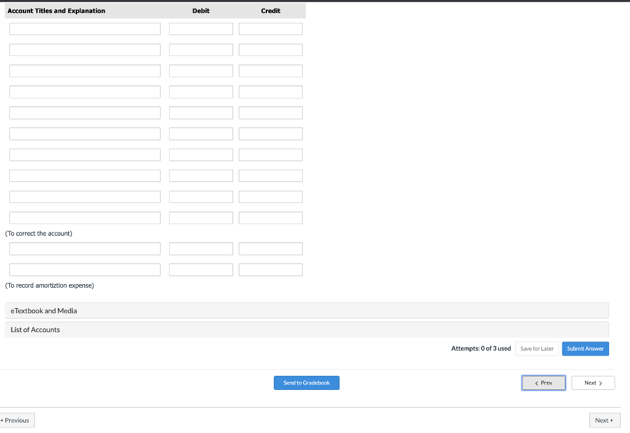Open the Previous page link at bottom
The width and height of the screenshot is (630, 433).
17,420
